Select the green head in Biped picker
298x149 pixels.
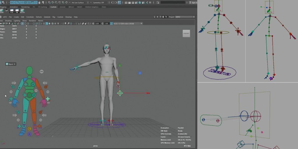(x=29, y=70)
